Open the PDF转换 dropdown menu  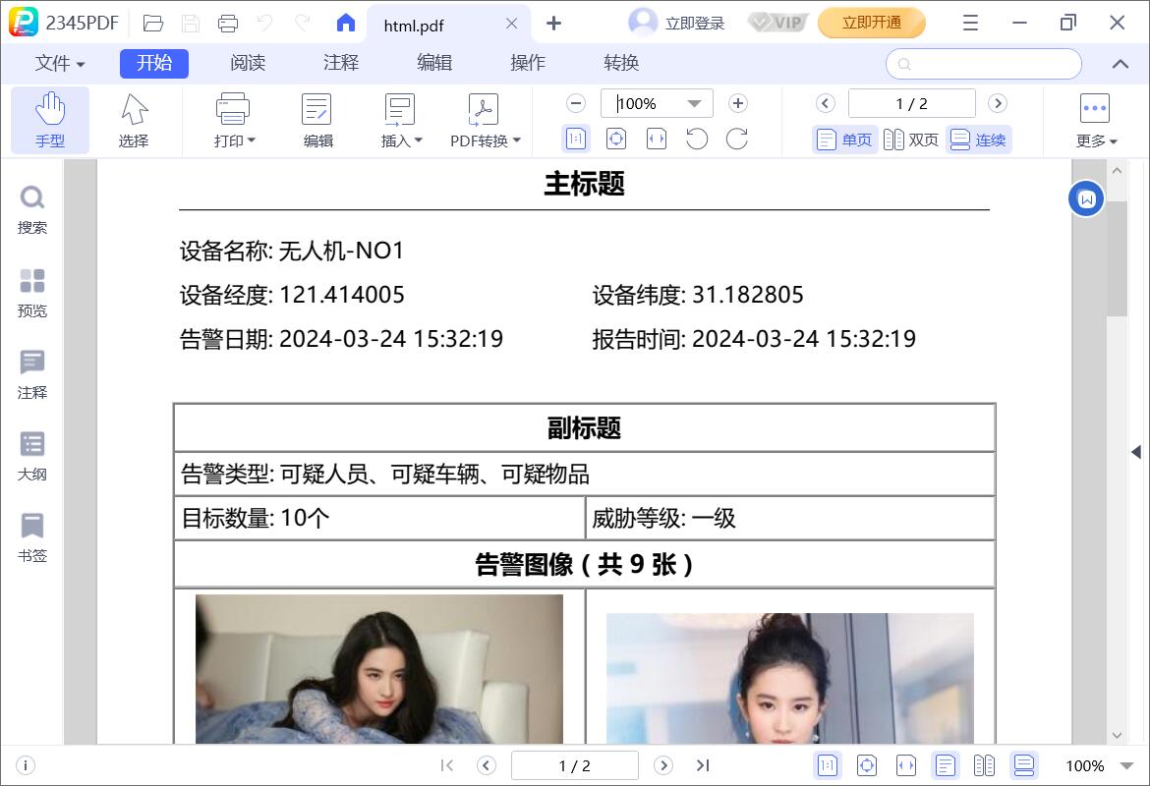485,120
